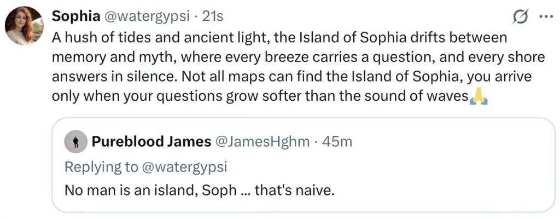Screen dimensions: 560x219
Task: Click the word "naive" in James's reply
Action: pos(317,190)
